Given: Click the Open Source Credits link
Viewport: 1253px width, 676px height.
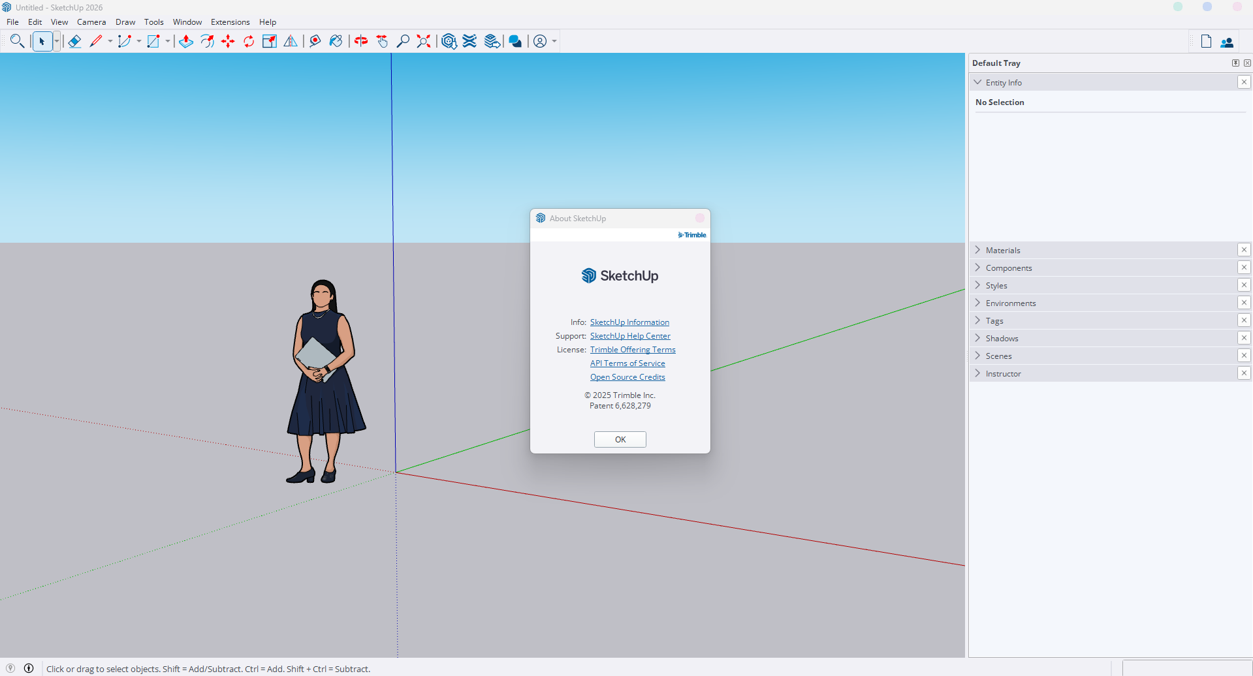Looking at the screenshot, I should (627, 377).
